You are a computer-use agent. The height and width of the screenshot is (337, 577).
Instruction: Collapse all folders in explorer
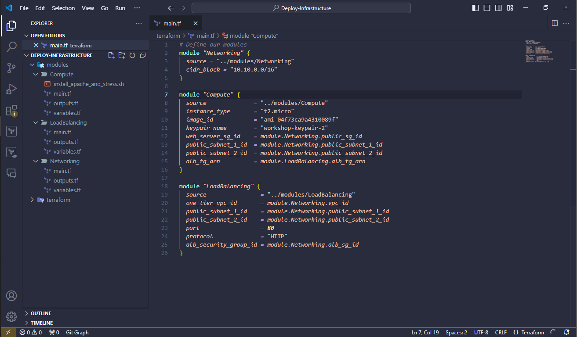143,55
